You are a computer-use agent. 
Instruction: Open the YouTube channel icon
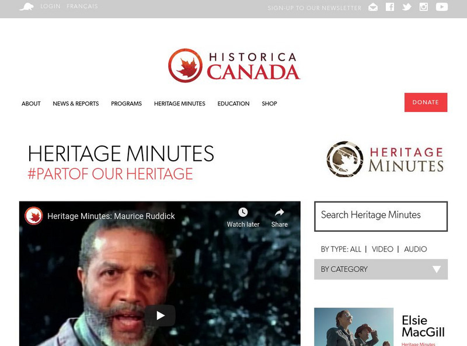click(x=442, y=7)
